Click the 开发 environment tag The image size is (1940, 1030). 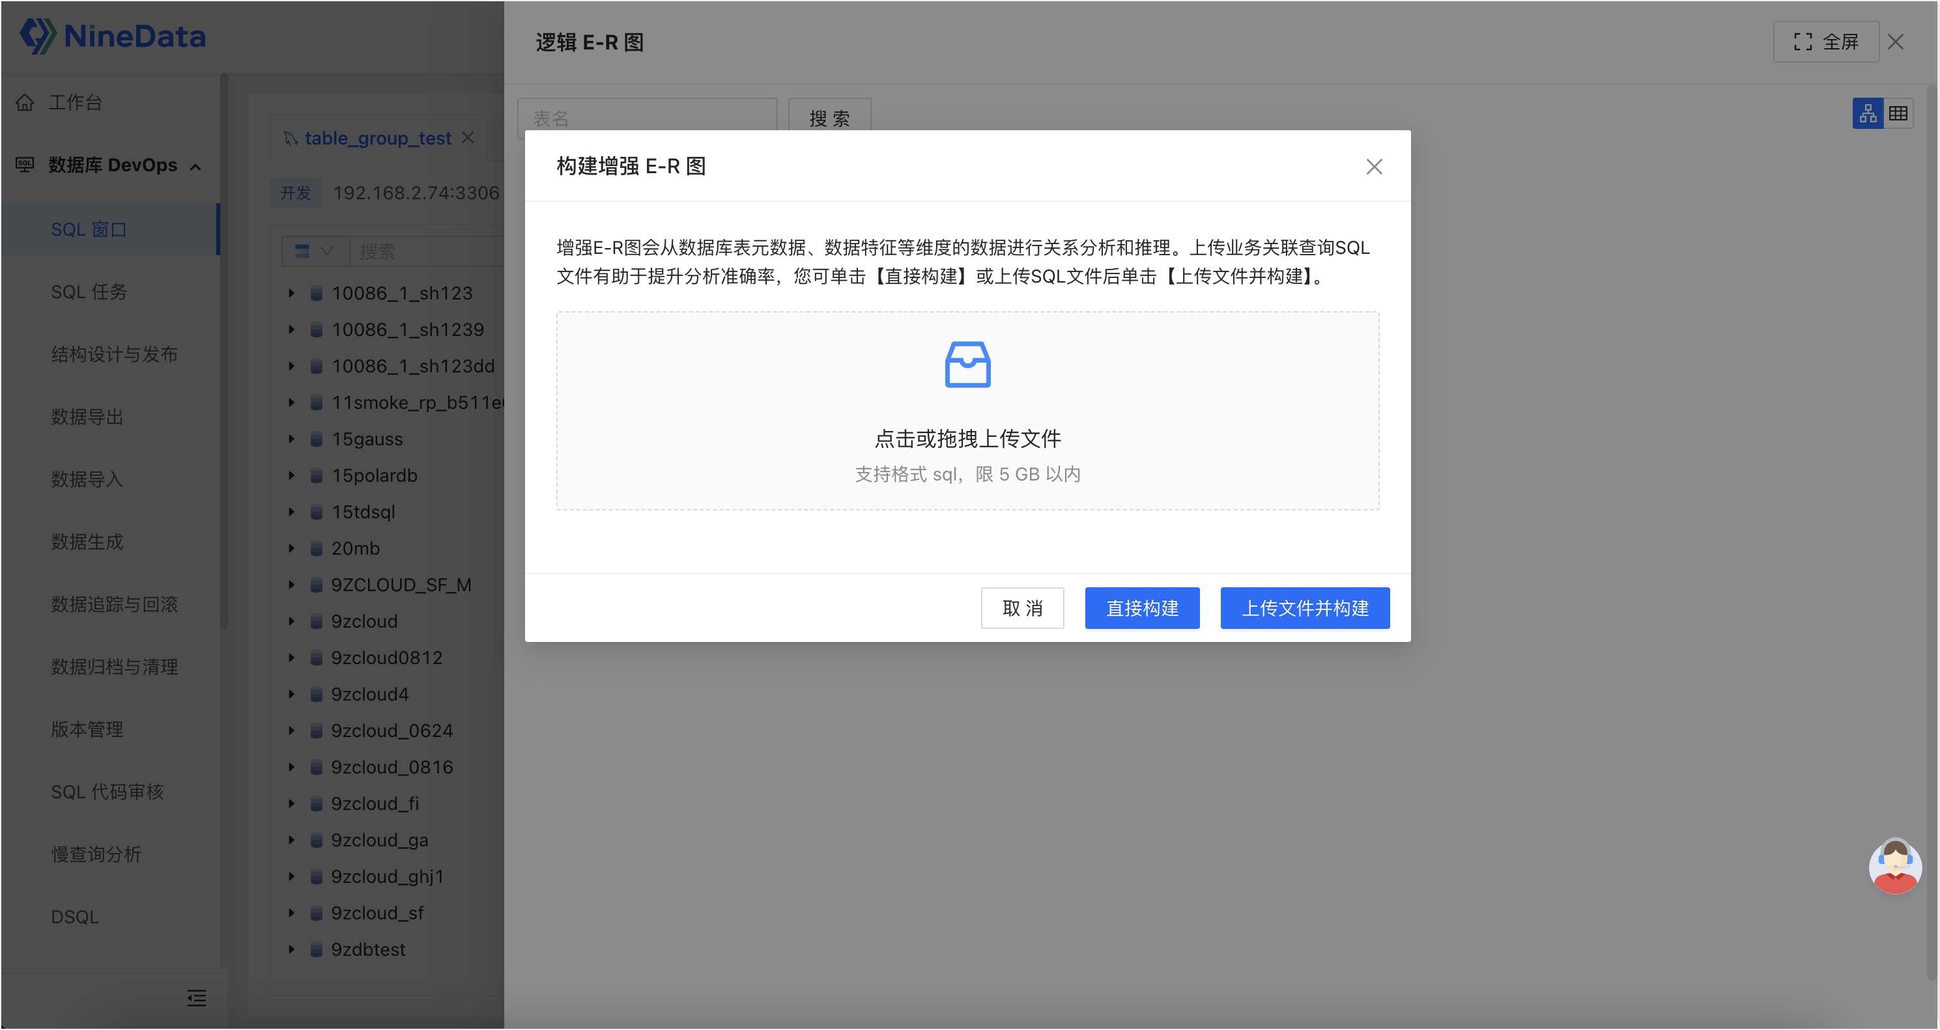(295, 193)
